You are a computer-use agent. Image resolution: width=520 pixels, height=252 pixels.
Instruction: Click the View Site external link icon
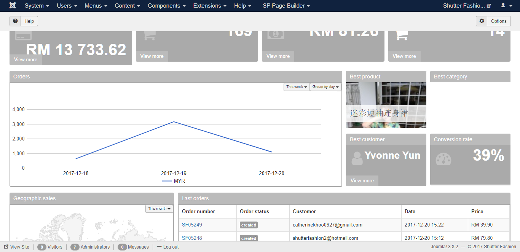click(6, 247)
